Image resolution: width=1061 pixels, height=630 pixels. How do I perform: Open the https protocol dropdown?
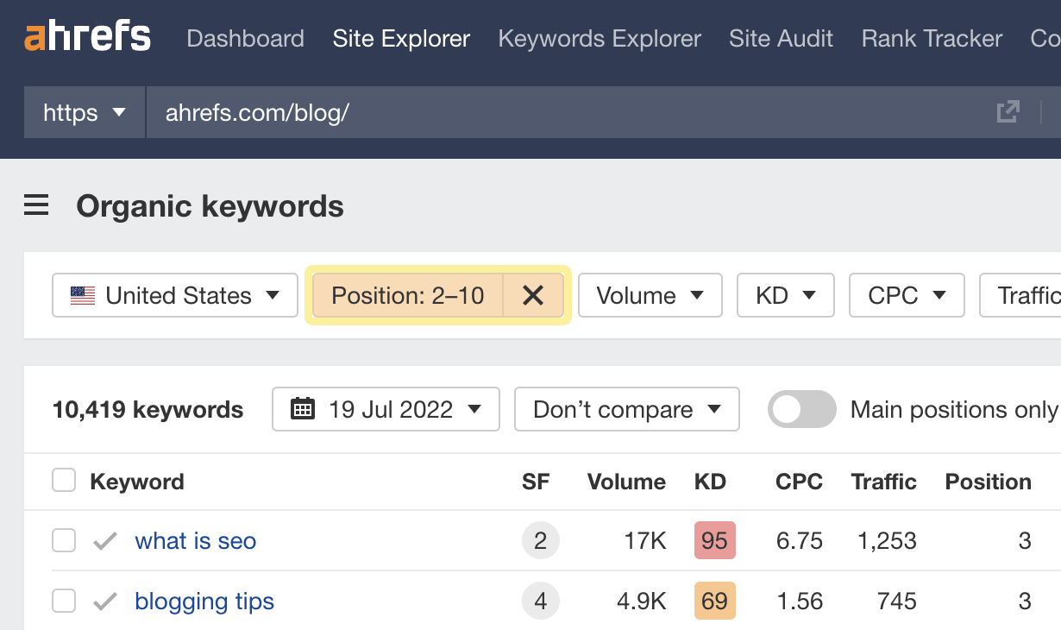pyautogui.click(x=85, y=112)
